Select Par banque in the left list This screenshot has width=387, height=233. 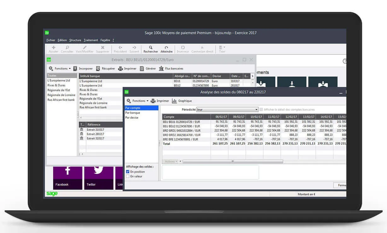coord(133,113)
